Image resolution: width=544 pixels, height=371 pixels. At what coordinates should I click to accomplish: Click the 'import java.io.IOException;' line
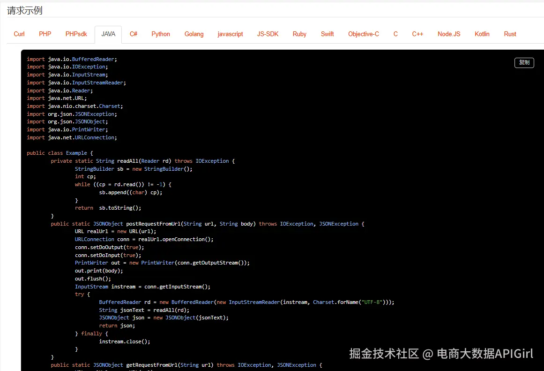click(x=67, y=67)
